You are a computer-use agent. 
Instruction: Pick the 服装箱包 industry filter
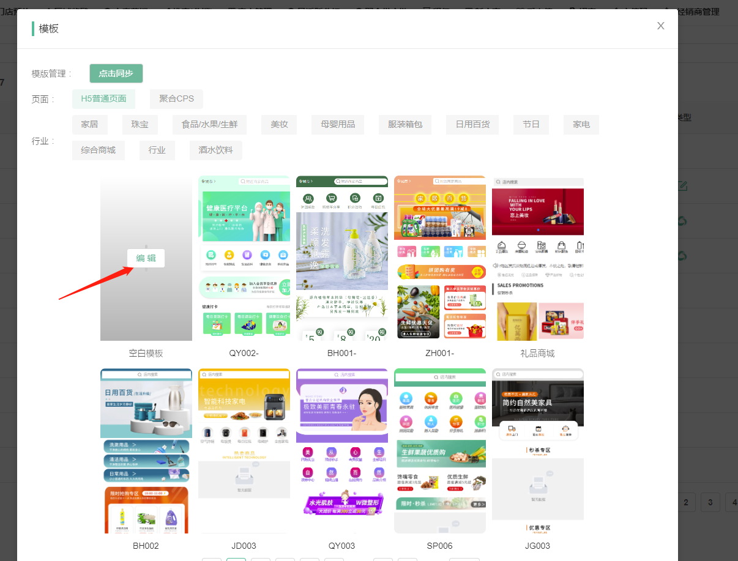(x=404, y=125)
